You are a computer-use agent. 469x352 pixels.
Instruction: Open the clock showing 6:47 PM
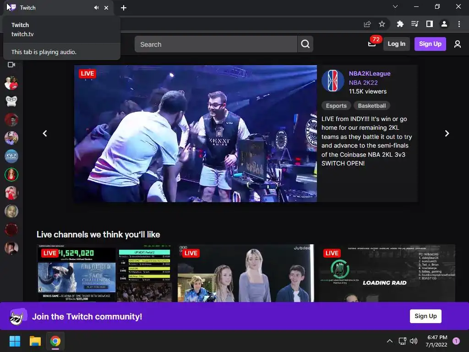pos(436,341)
